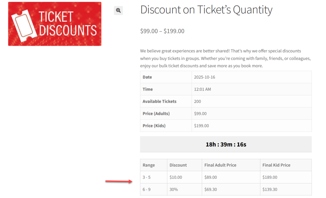Click the Final Adult Price header
326x198 pixels.
(220, 165)
